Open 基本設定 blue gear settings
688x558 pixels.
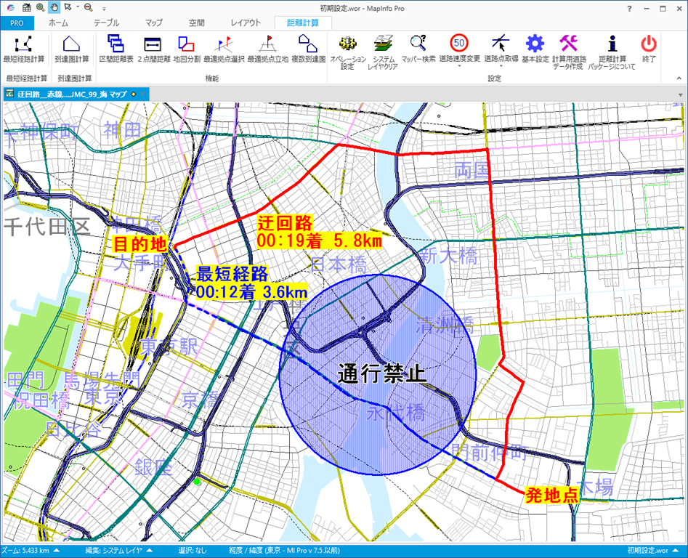click(x=535, y=44)
